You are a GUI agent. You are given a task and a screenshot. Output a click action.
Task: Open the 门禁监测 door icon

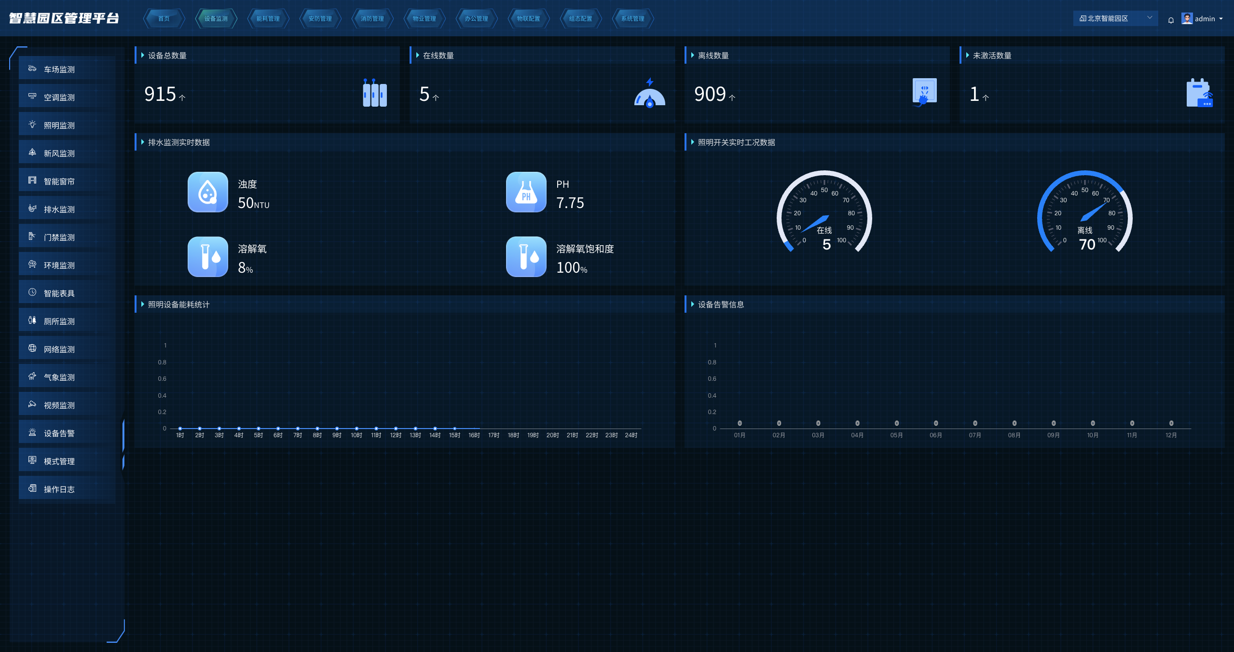(x=32, y=236)
